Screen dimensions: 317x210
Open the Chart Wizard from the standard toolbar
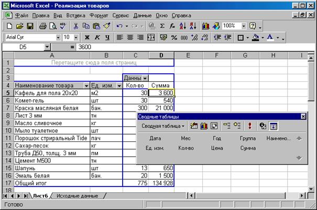204,26
